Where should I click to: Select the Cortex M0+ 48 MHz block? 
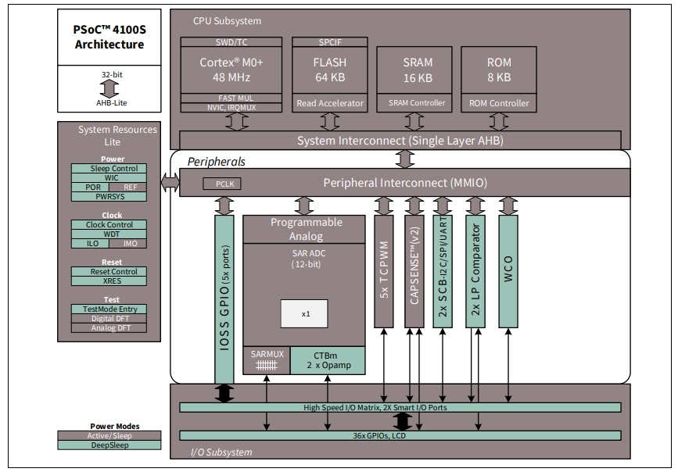(x=231, y=70)
